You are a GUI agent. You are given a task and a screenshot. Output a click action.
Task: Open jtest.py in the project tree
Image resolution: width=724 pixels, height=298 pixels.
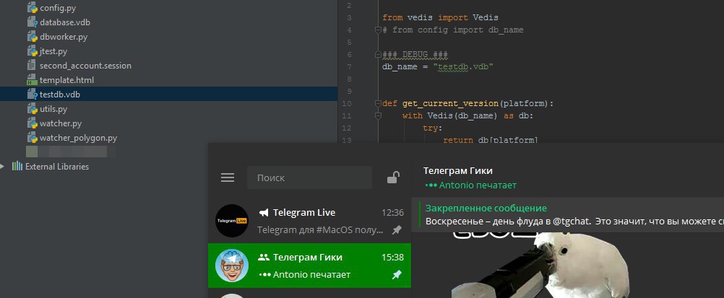[x=53, y=51]
